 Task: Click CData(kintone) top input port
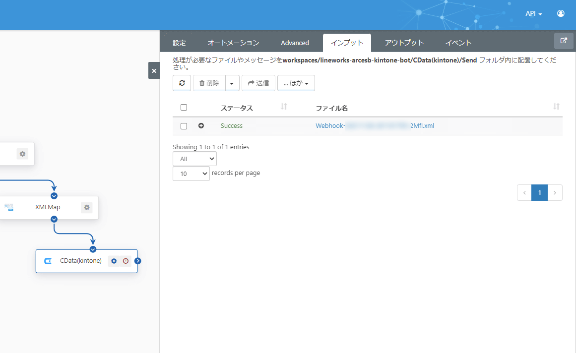click(93, 249)
